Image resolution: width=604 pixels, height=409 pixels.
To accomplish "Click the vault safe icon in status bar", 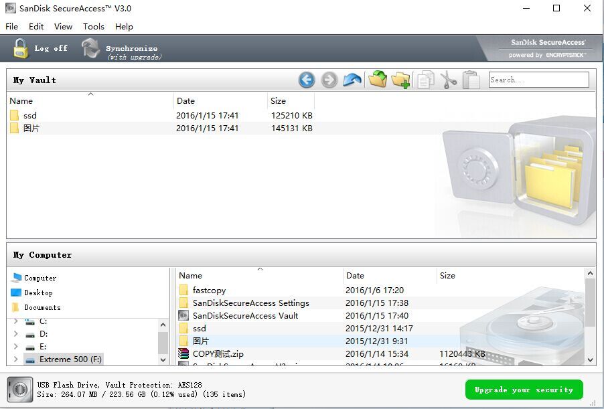I will (20, 390).
